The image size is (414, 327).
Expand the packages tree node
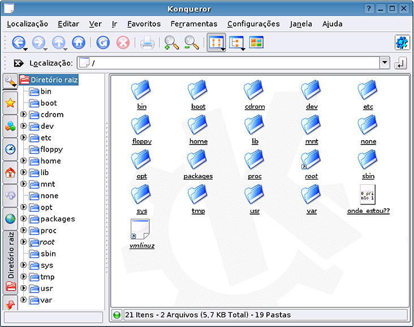point(23,219)
